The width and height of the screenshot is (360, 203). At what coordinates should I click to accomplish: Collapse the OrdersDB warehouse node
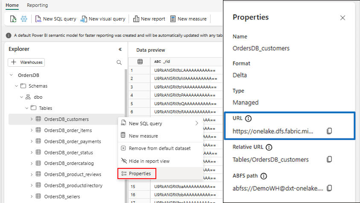click(11, 75)
